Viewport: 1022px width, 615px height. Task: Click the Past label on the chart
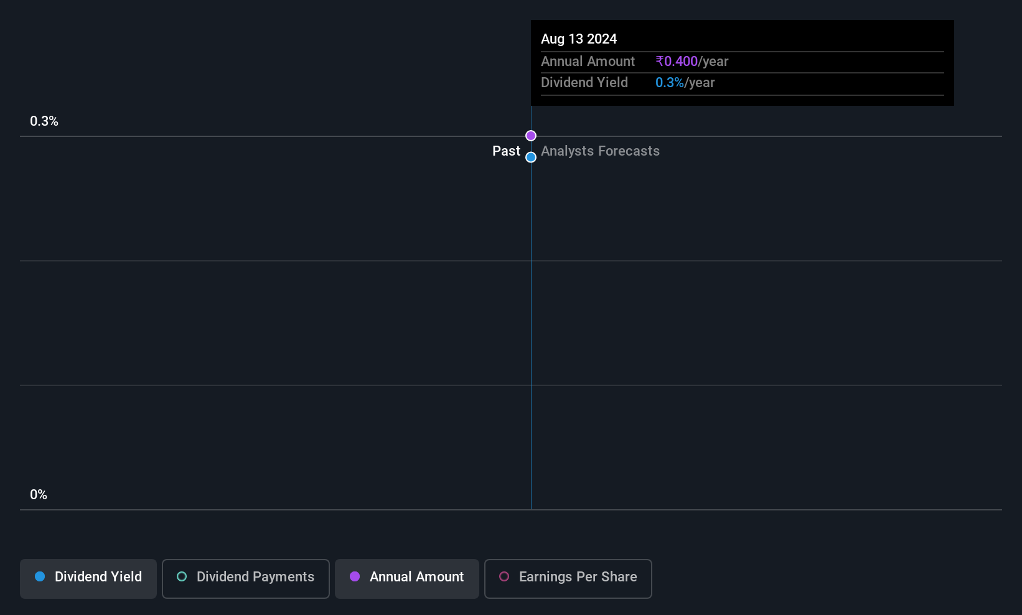(x=506, y=151)
